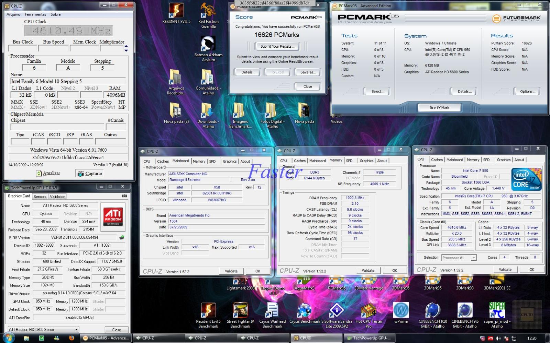
Task: Open the Videos desktop item
Action: tap(337, 121)
